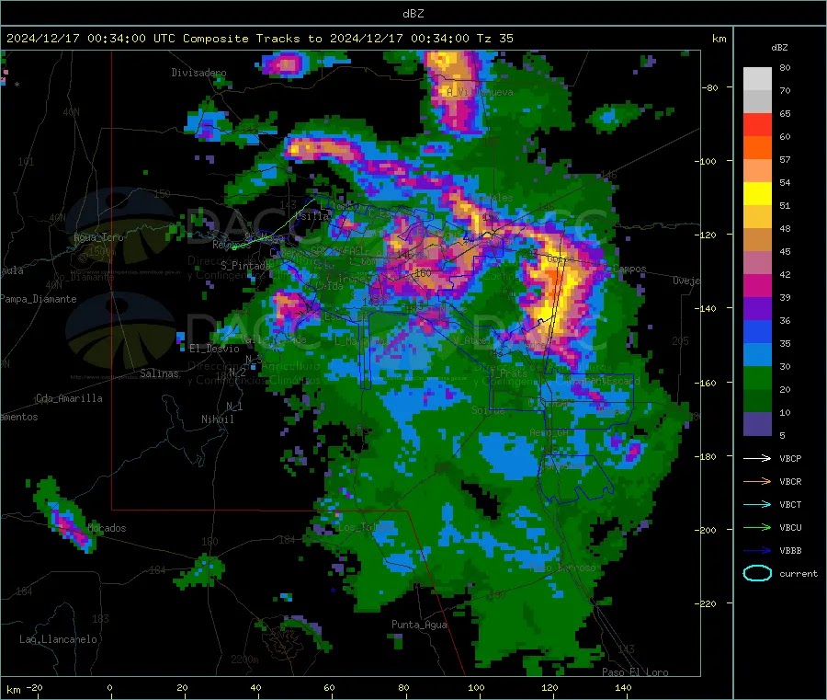Click the red swatch in dBZ legend

(x=757, y=125)
